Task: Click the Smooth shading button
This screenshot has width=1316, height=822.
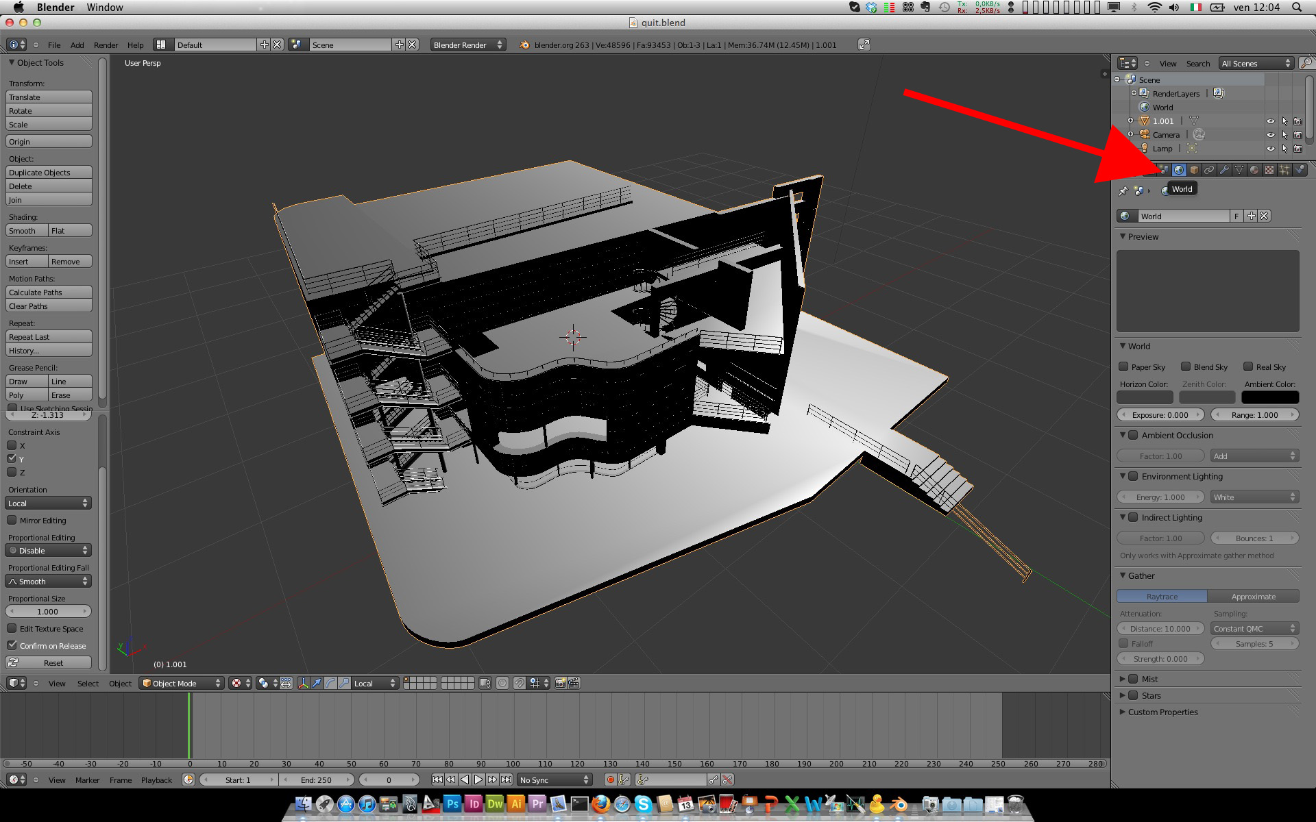Action: pyautogui.click(x=27, y=231)
